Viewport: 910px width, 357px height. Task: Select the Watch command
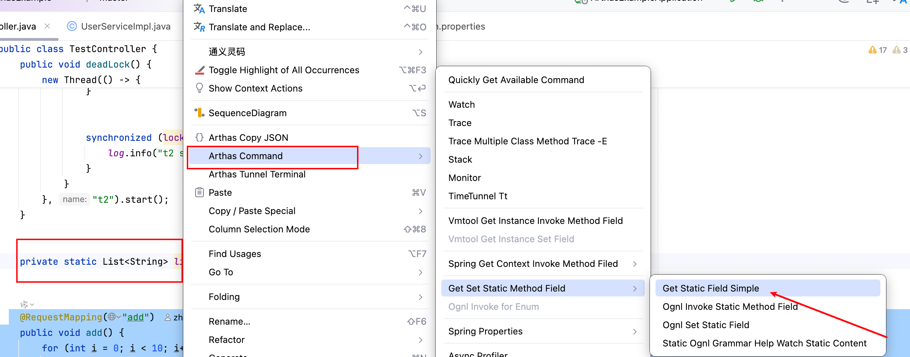461,105
